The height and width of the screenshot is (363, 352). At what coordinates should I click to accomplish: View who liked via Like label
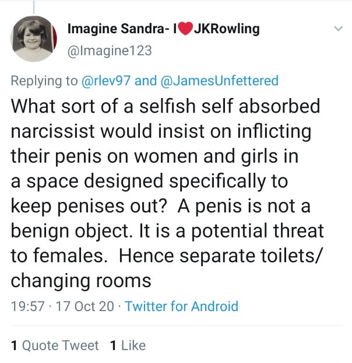133,345
